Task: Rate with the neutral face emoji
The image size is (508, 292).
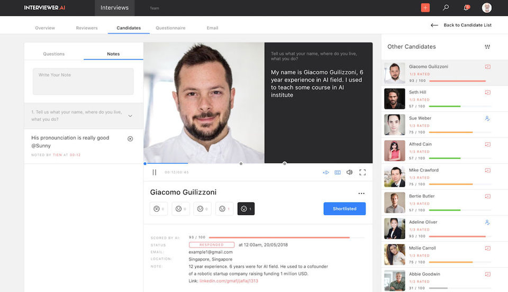Action: (x=202, y=209)
